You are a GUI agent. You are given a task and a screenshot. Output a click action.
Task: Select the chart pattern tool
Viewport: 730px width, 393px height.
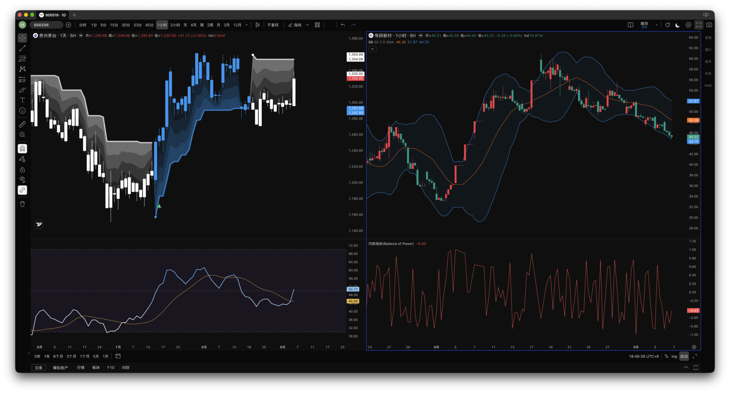pos(22,69)
